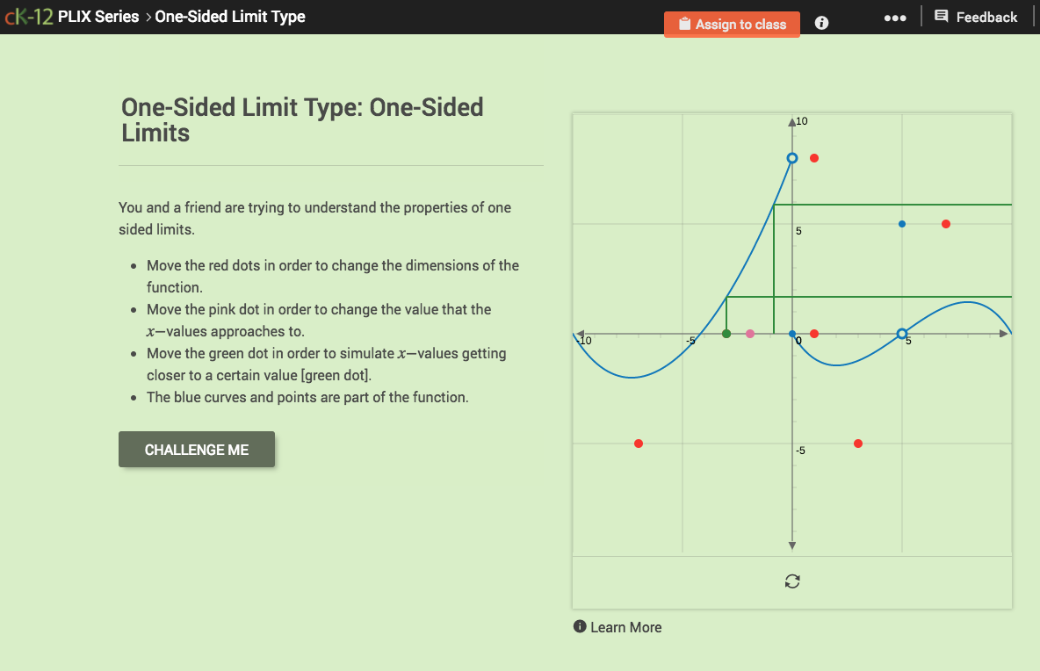
Task: Select the hollow blue point near x equals 5
Action: (901, 334)
